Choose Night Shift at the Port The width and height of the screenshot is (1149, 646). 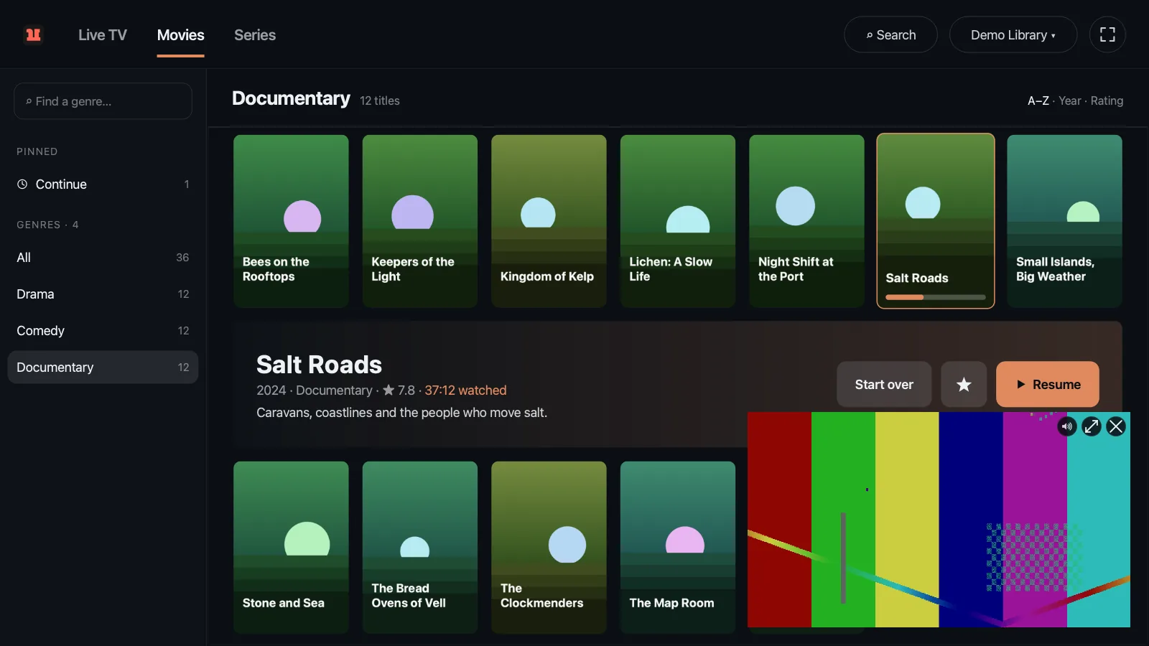click(806, 221)
